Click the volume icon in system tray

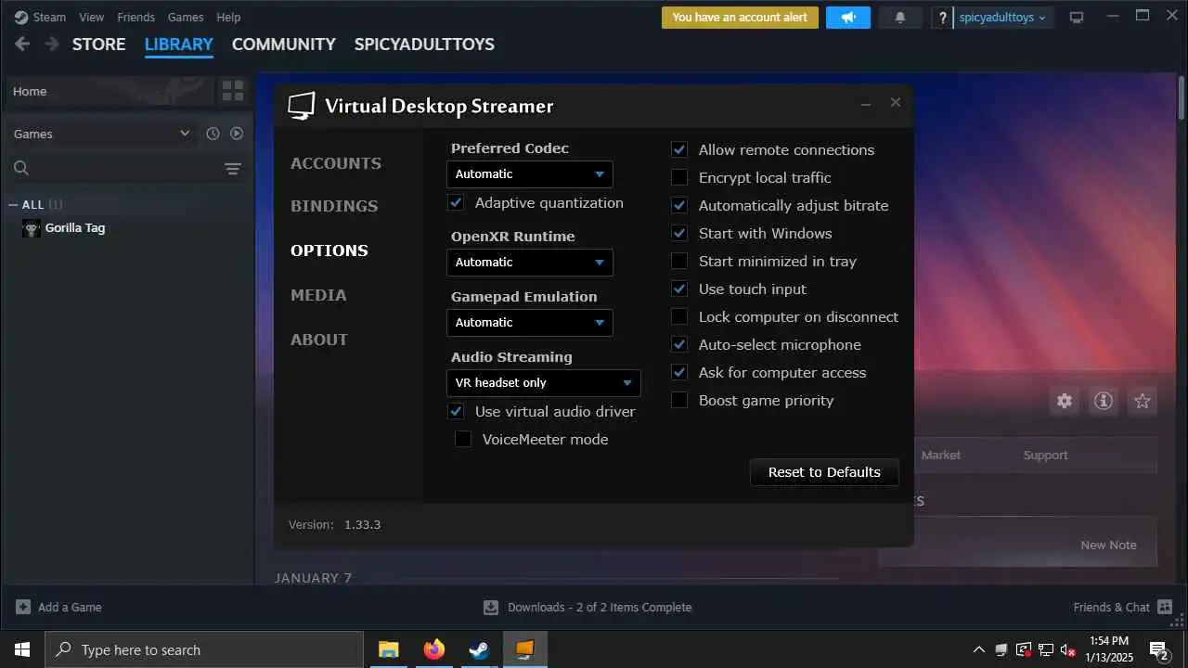coord(1068,649)
